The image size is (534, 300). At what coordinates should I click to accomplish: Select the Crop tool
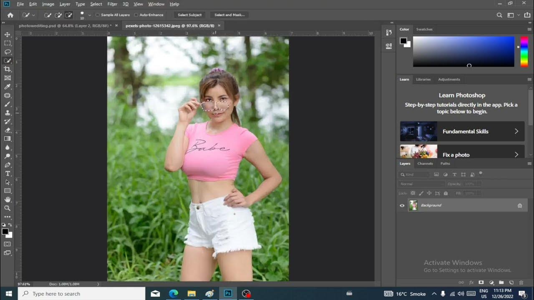point(8,69)
